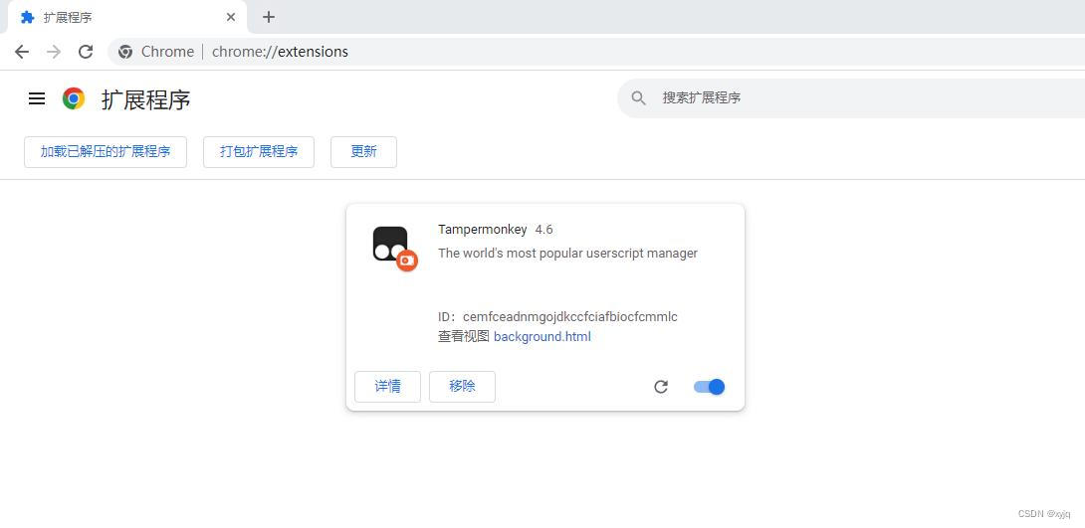Click 移除 to remove Tampermonkey
The image size is (1085, 528).
point(462,387)
